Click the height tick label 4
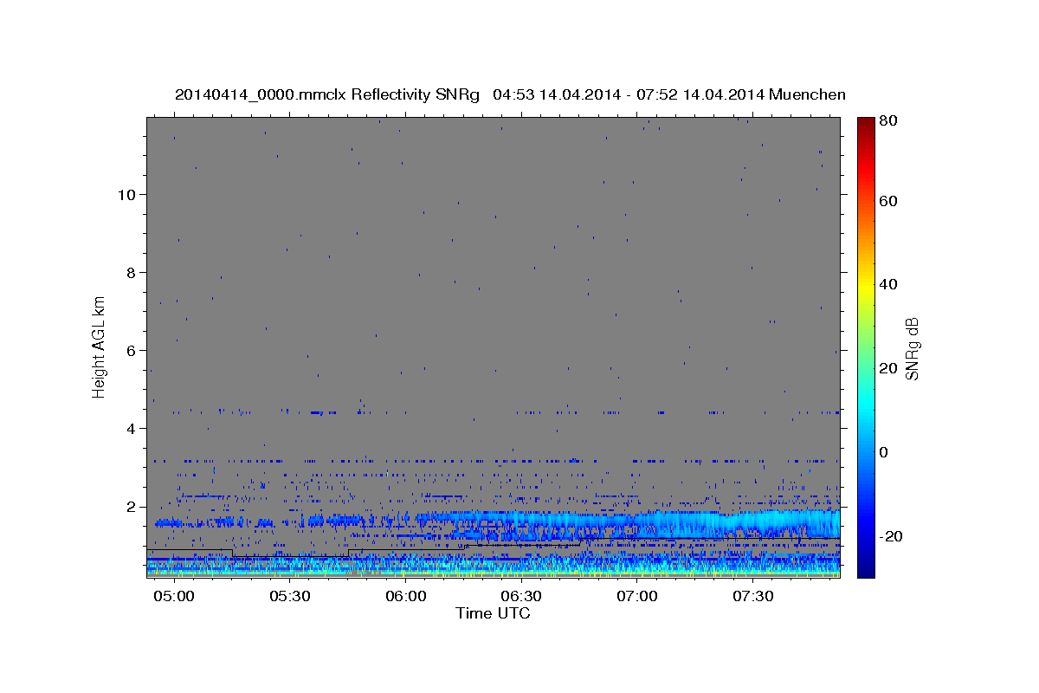This screenshot has width=1039, height=693. point(131,428)
